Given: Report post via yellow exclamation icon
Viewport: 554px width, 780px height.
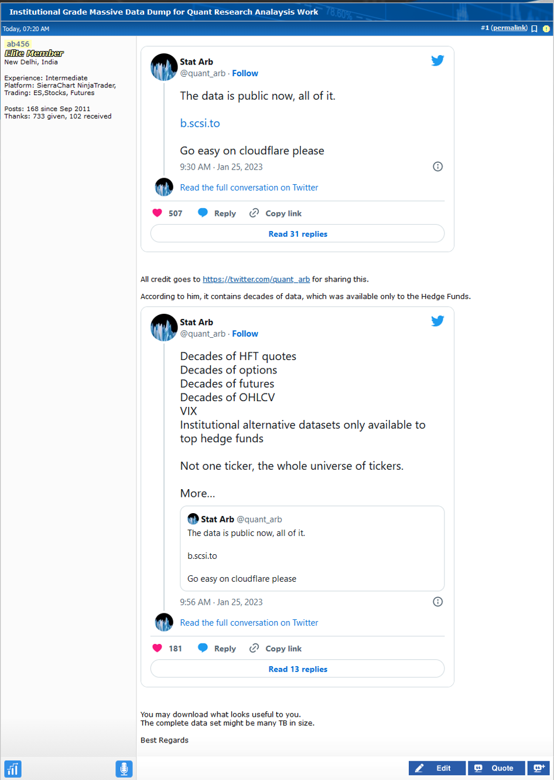Looking at the screenshot, I should [x=546, y=29].
